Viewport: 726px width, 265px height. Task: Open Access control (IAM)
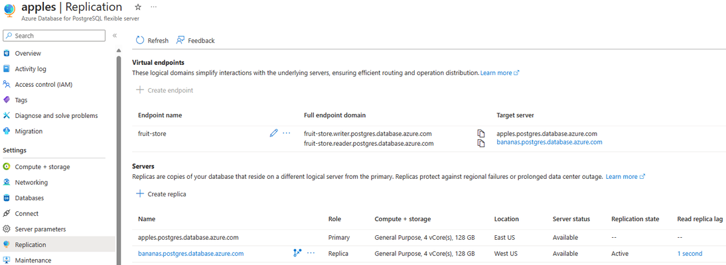[44, 85]
